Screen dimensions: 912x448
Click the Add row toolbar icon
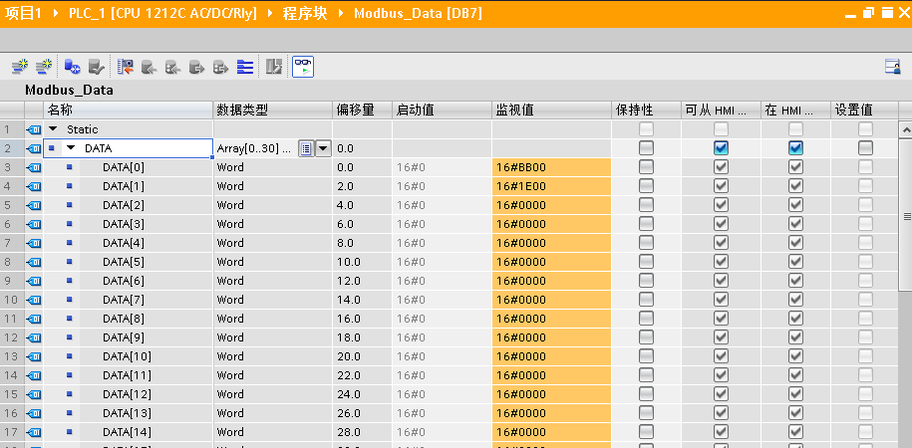tap(44, 67)
